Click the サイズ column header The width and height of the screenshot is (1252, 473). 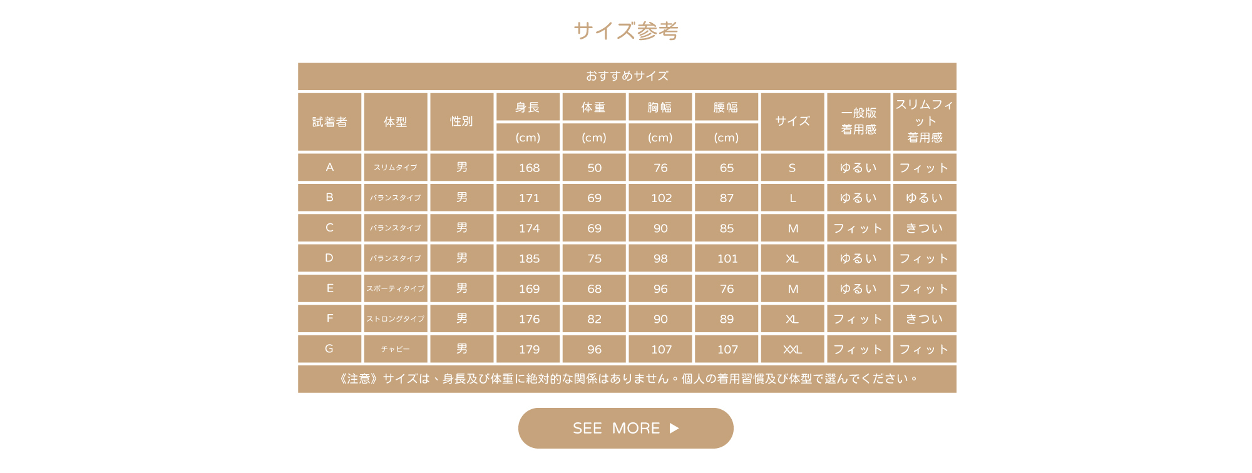coord(793,121)
